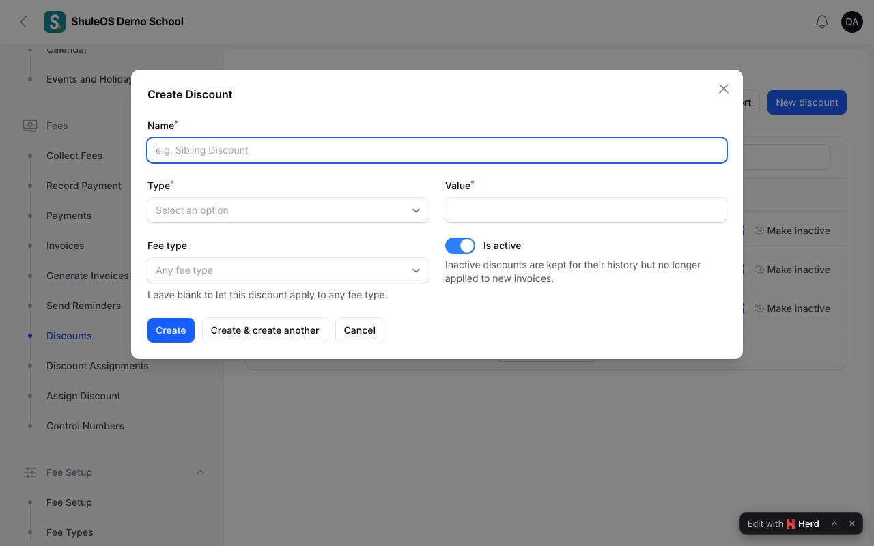874x546 pixels.
Task: Click the ShuleOS Demo School title
Action: click(127, 22)
